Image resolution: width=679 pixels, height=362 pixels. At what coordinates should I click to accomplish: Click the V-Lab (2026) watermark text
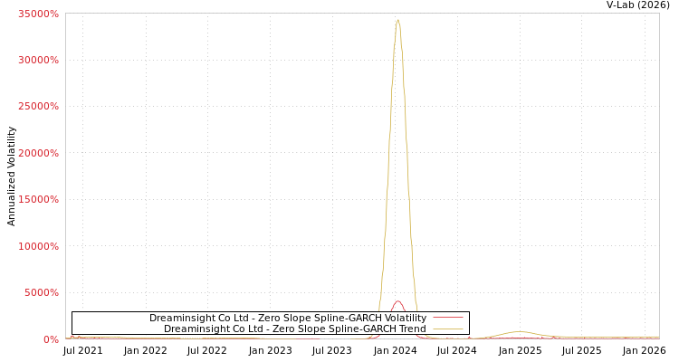point(638,5)
